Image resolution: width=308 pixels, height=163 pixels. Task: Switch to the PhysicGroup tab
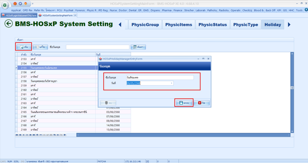coord(145,25)
